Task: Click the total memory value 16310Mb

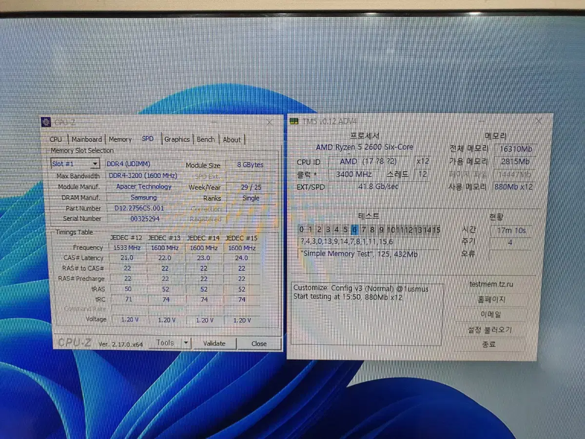Action: pyautogui.click(x=516, y=148)
